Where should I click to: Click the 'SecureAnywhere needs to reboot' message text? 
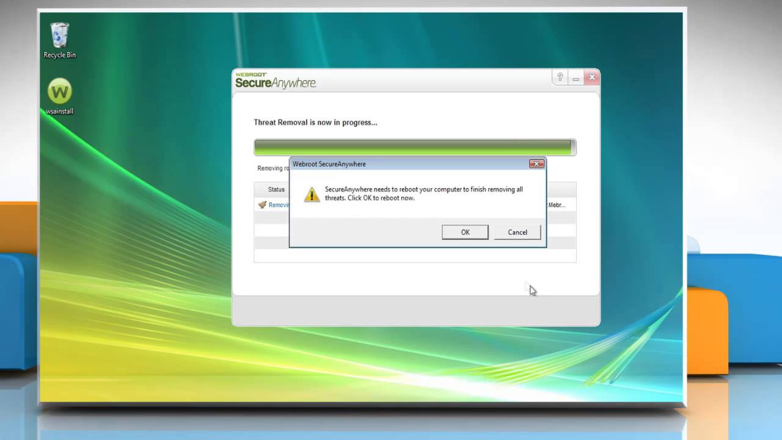[424, 194]
